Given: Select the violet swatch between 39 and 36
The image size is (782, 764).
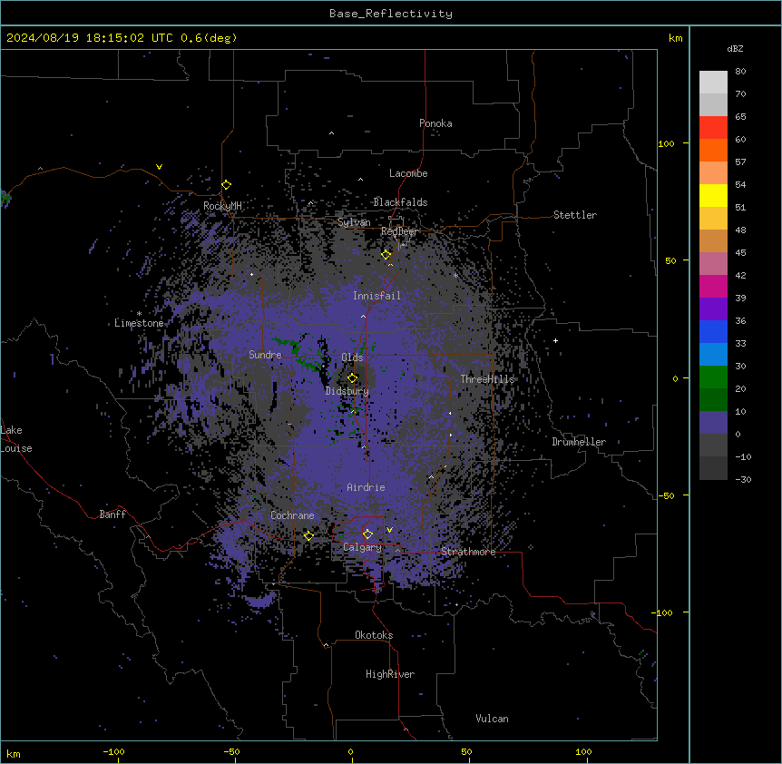Looking at the screenshot, I should point(713,309).
